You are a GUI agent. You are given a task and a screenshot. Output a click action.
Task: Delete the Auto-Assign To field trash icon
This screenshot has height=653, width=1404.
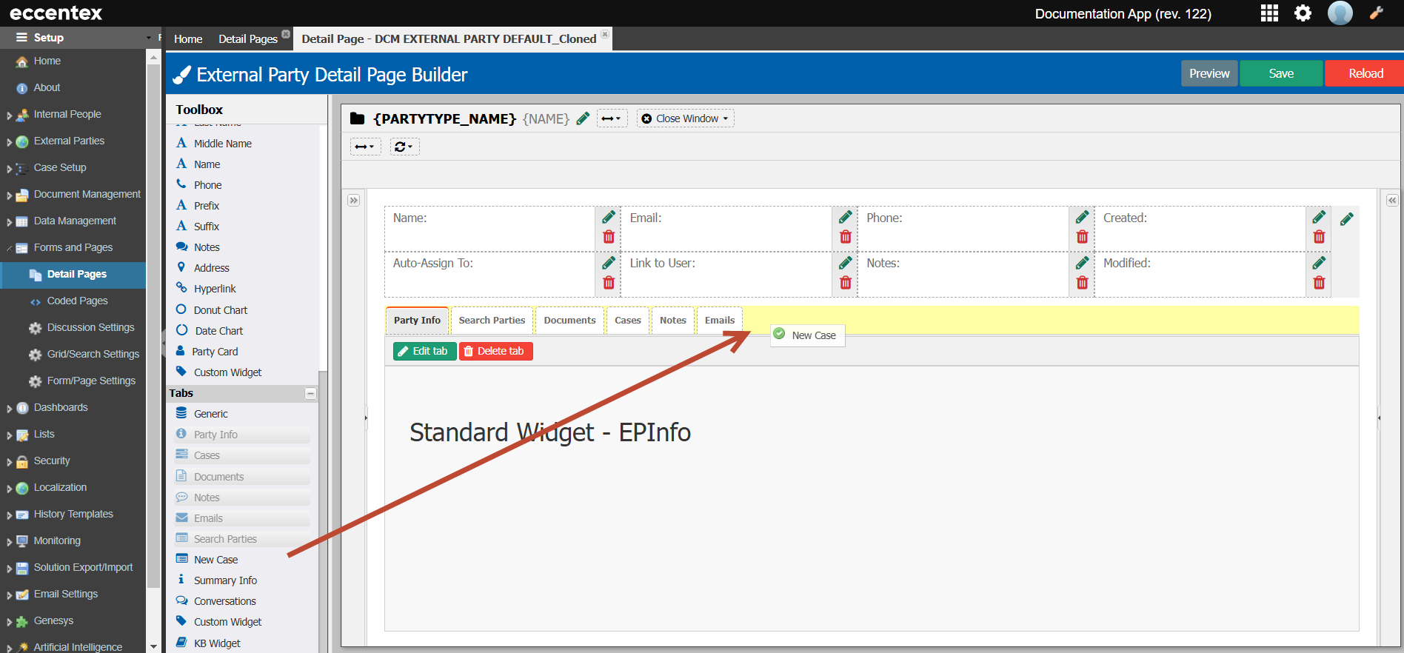[x=609, y=283]
